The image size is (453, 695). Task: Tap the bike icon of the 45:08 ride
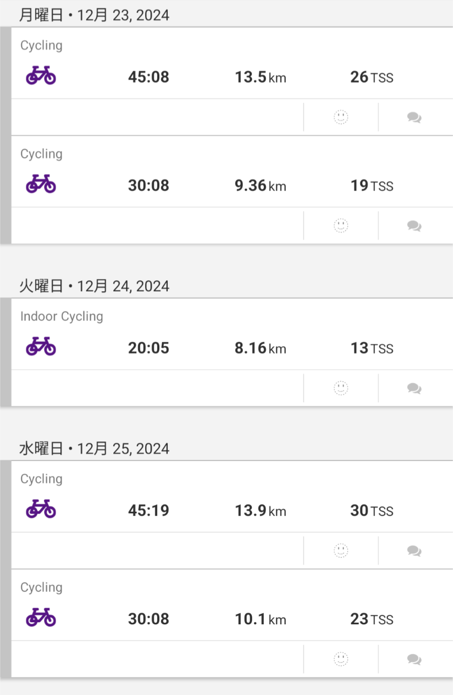click(41, 75)
